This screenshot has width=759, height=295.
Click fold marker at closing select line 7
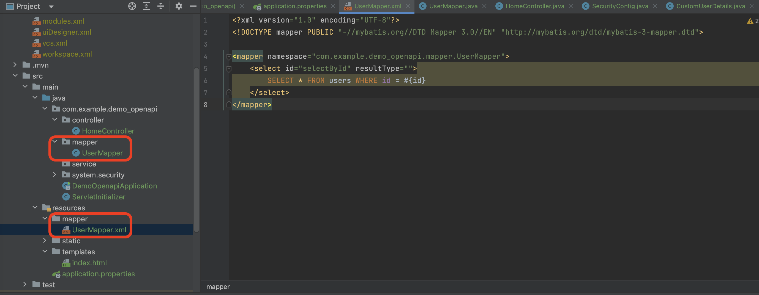coord(229,93)
